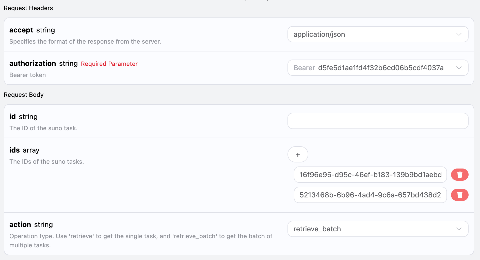Viewport: 480px width, 260px height.
Task: Delete the 5213468b task ID entry
Action: click(459, 195)
